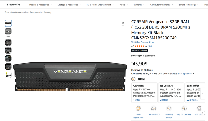Open the Warranty Policy shield icon
The image size is (208, 121).
169,108
